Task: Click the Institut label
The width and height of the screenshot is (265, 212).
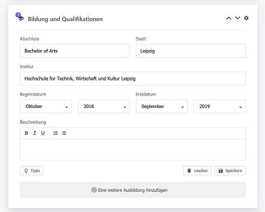Action: [x=26, y=66]
